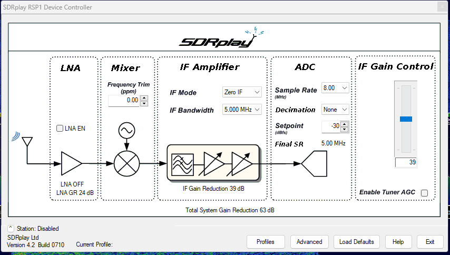Click 'Station: Disabled' status text
The height and width of the screenshot is (255, 450).
click(37, 229)
